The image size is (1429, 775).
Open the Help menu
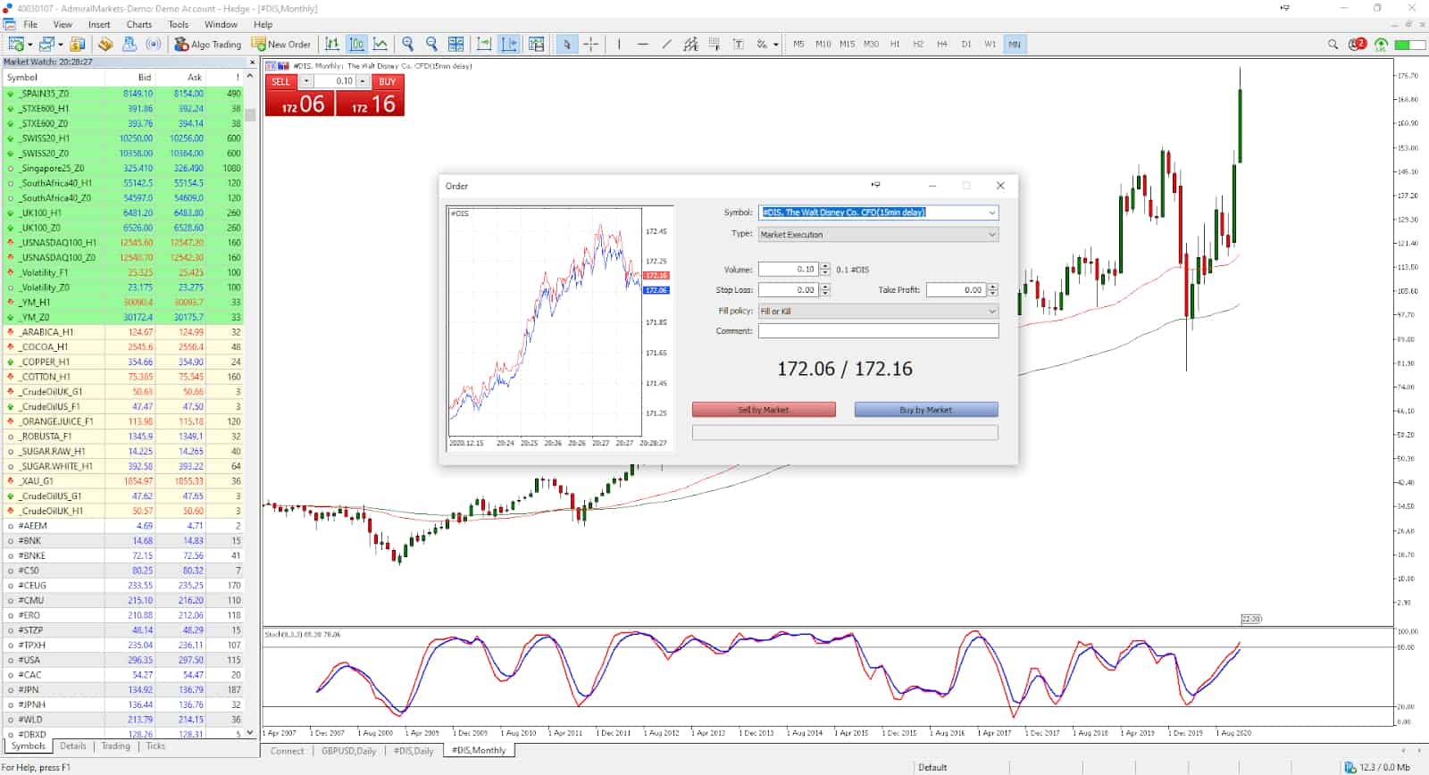pyautogui.click(x=263, y=24)
